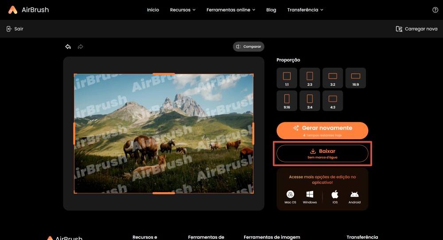
Task: Toggle the Comparar view
Action: tap(249, 46)
